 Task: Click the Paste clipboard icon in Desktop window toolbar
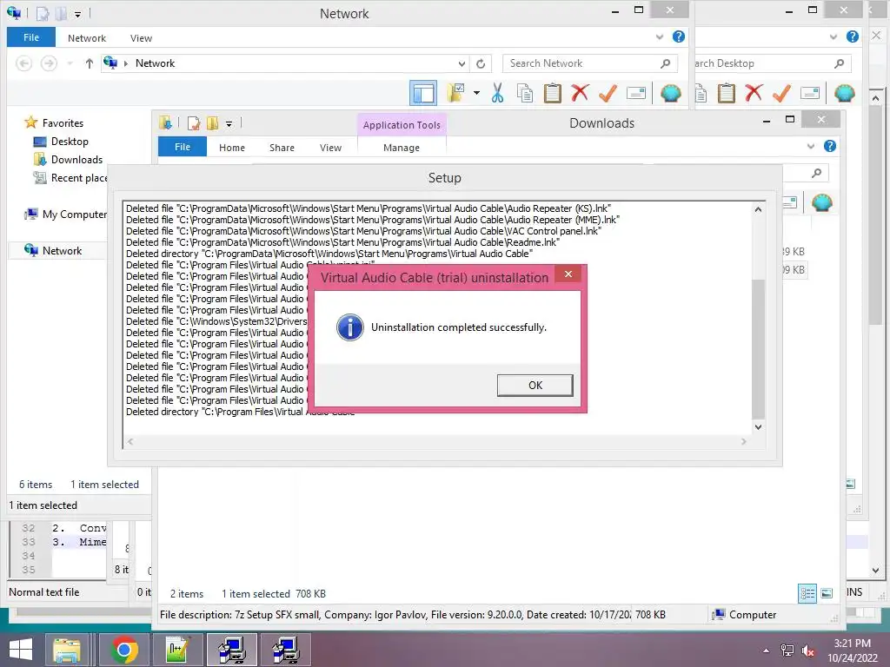(727, 93)
